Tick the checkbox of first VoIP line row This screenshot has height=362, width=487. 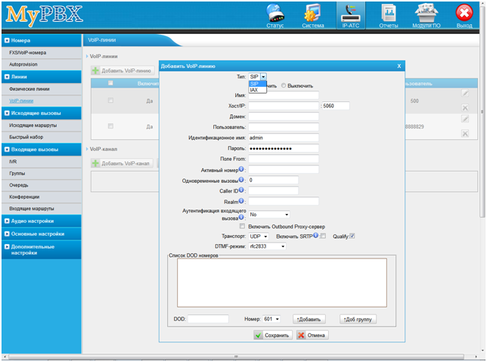[110, 101]
